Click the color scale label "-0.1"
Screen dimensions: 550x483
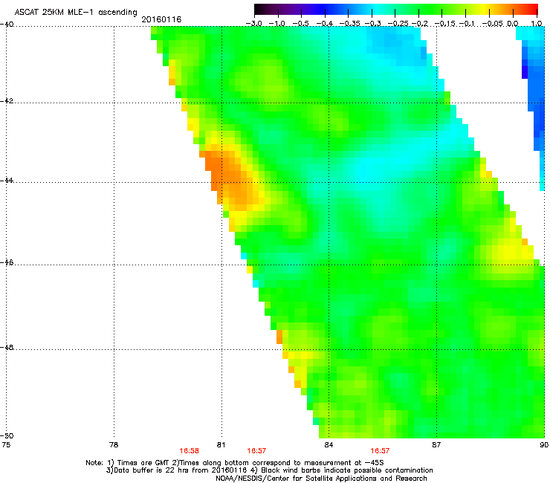[467, 24]
